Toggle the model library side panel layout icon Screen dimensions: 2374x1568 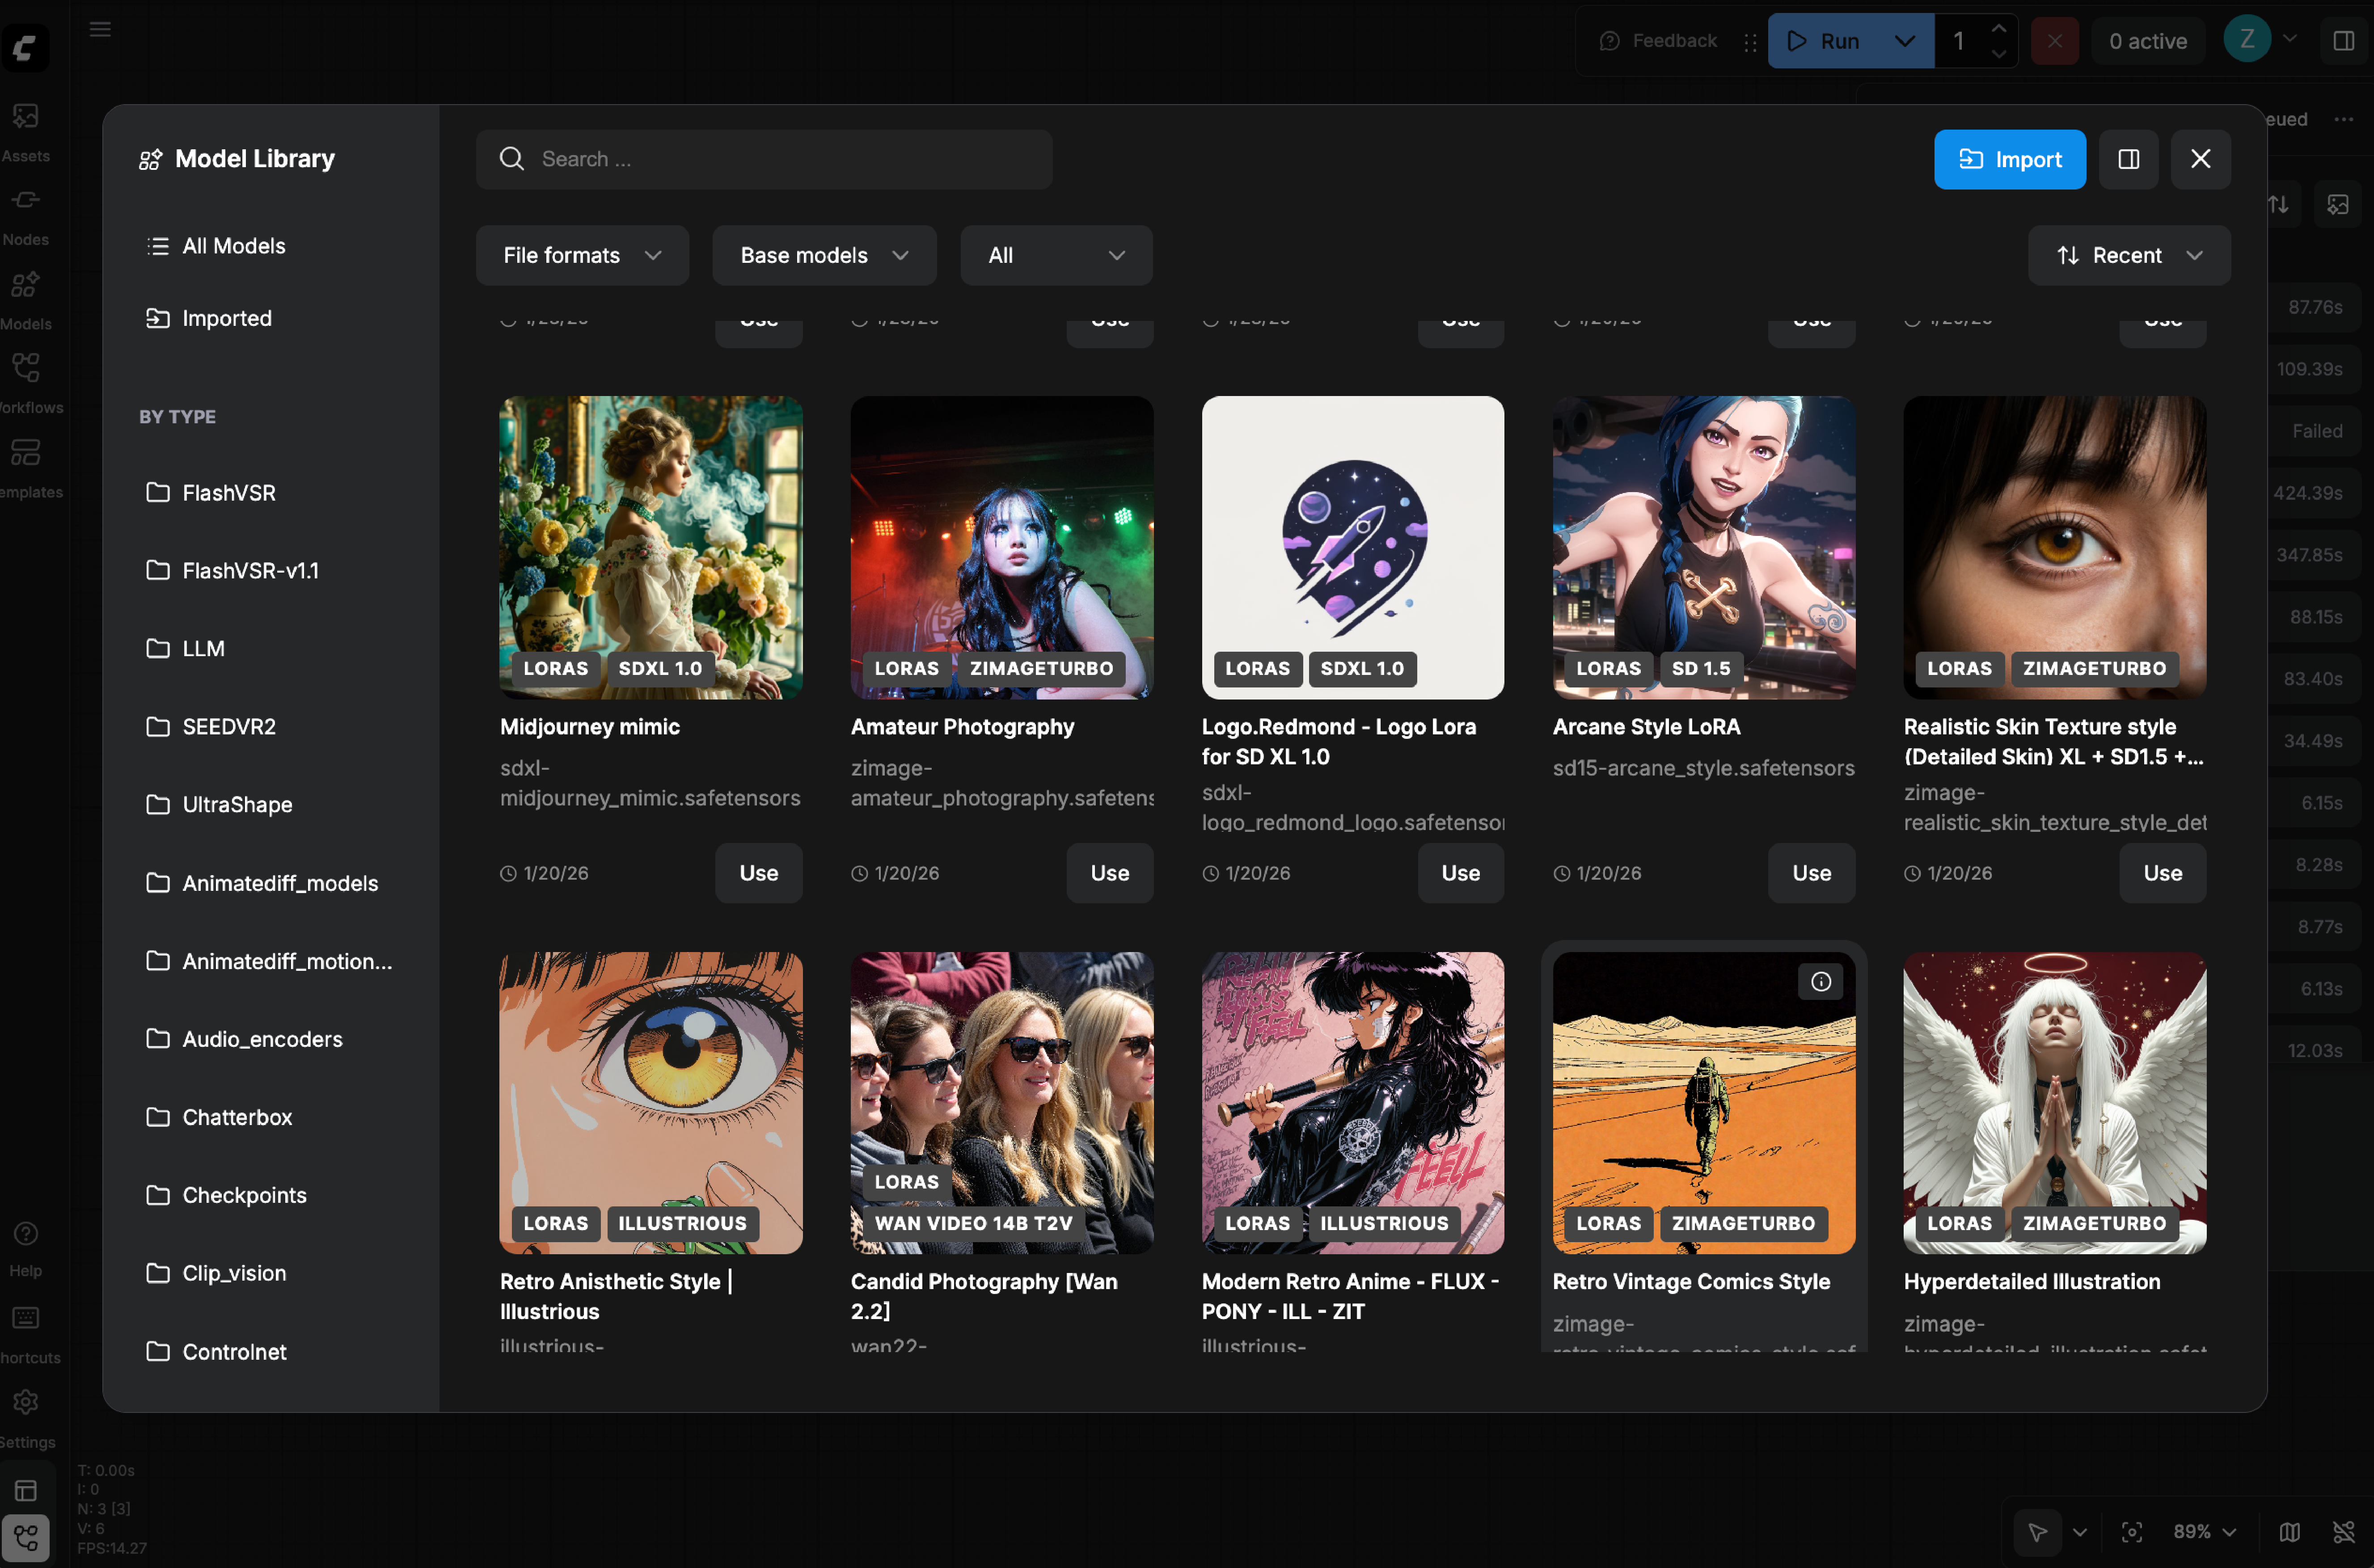point(2128,159)
